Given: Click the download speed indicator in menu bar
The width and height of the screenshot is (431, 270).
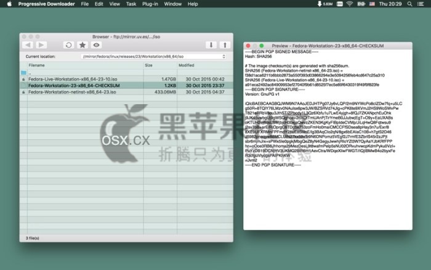Looking at the screenshot, I should [x=325, y=4].
